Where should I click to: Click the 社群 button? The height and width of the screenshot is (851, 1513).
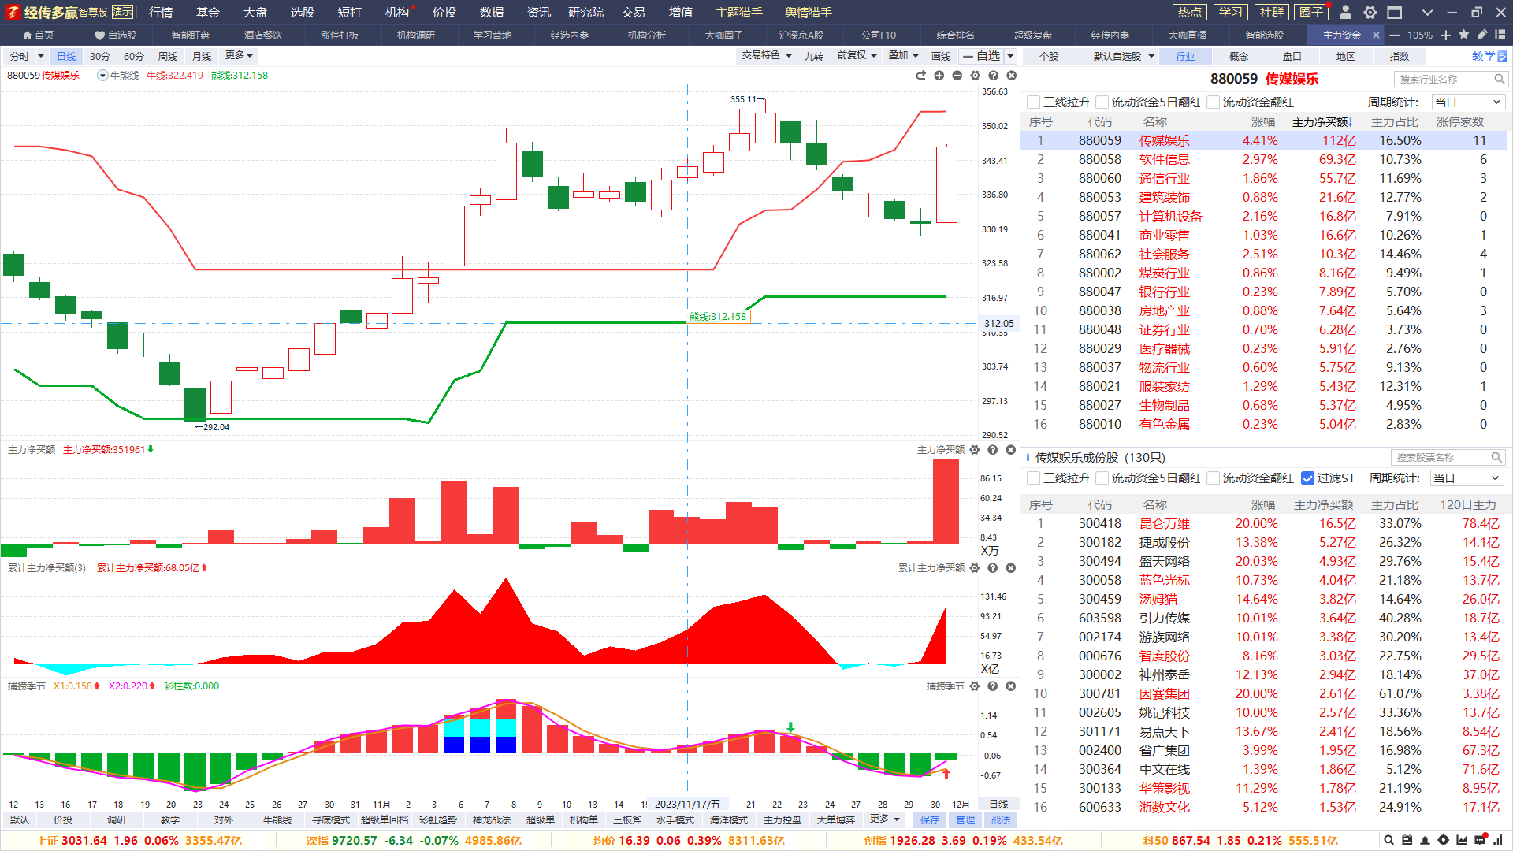(x=1272, y=13)
